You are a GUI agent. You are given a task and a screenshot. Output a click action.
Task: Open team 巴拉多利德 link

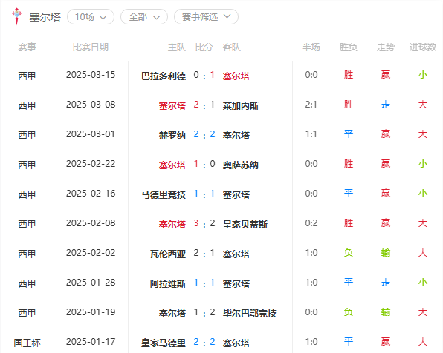(164, 76)
